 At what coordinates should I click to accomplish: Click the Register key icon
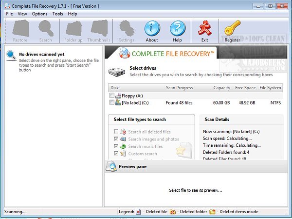pos(232,28)
